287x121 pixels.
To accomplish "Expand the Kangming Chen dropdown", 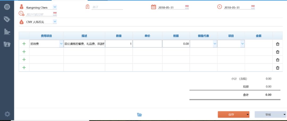I will click(x=55, y=7).
